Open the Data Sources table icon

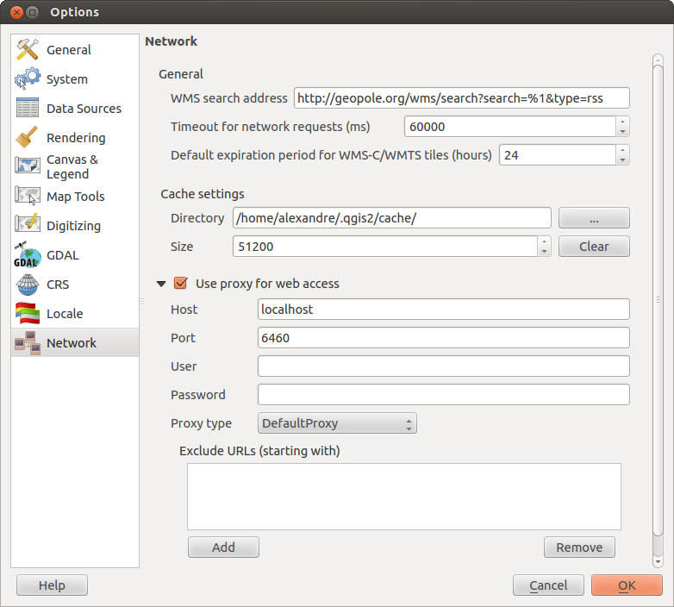(28, 109)
